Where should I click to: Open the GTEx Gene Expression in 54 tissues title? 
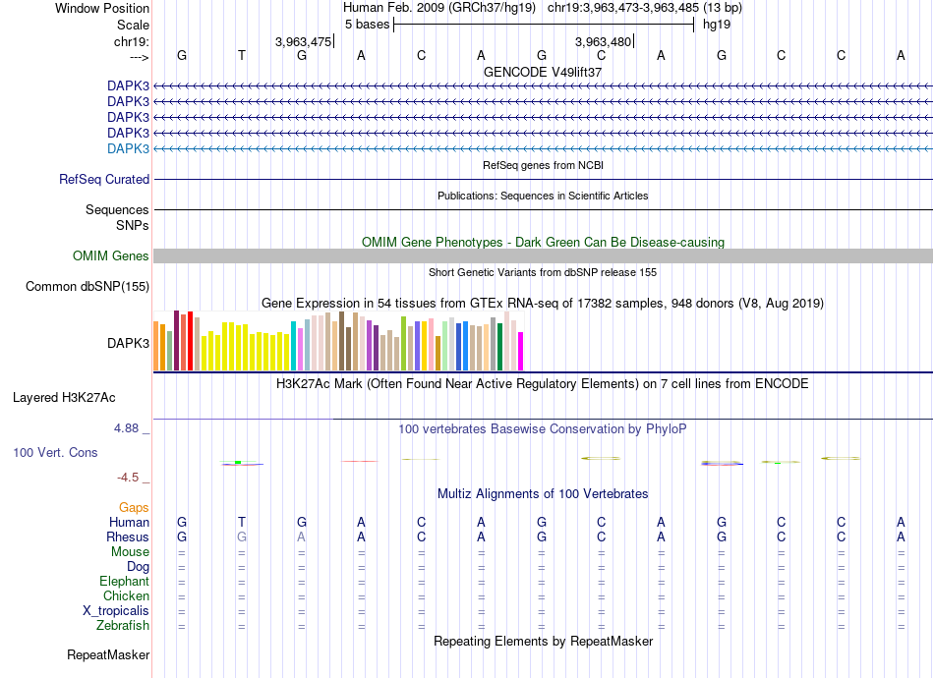[543, 303]
